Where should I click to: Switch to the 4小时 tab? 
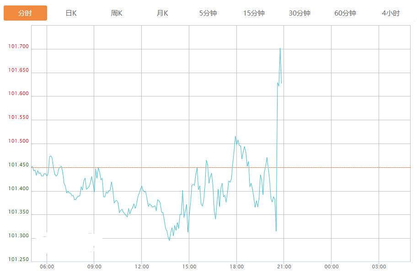(391, 13)
